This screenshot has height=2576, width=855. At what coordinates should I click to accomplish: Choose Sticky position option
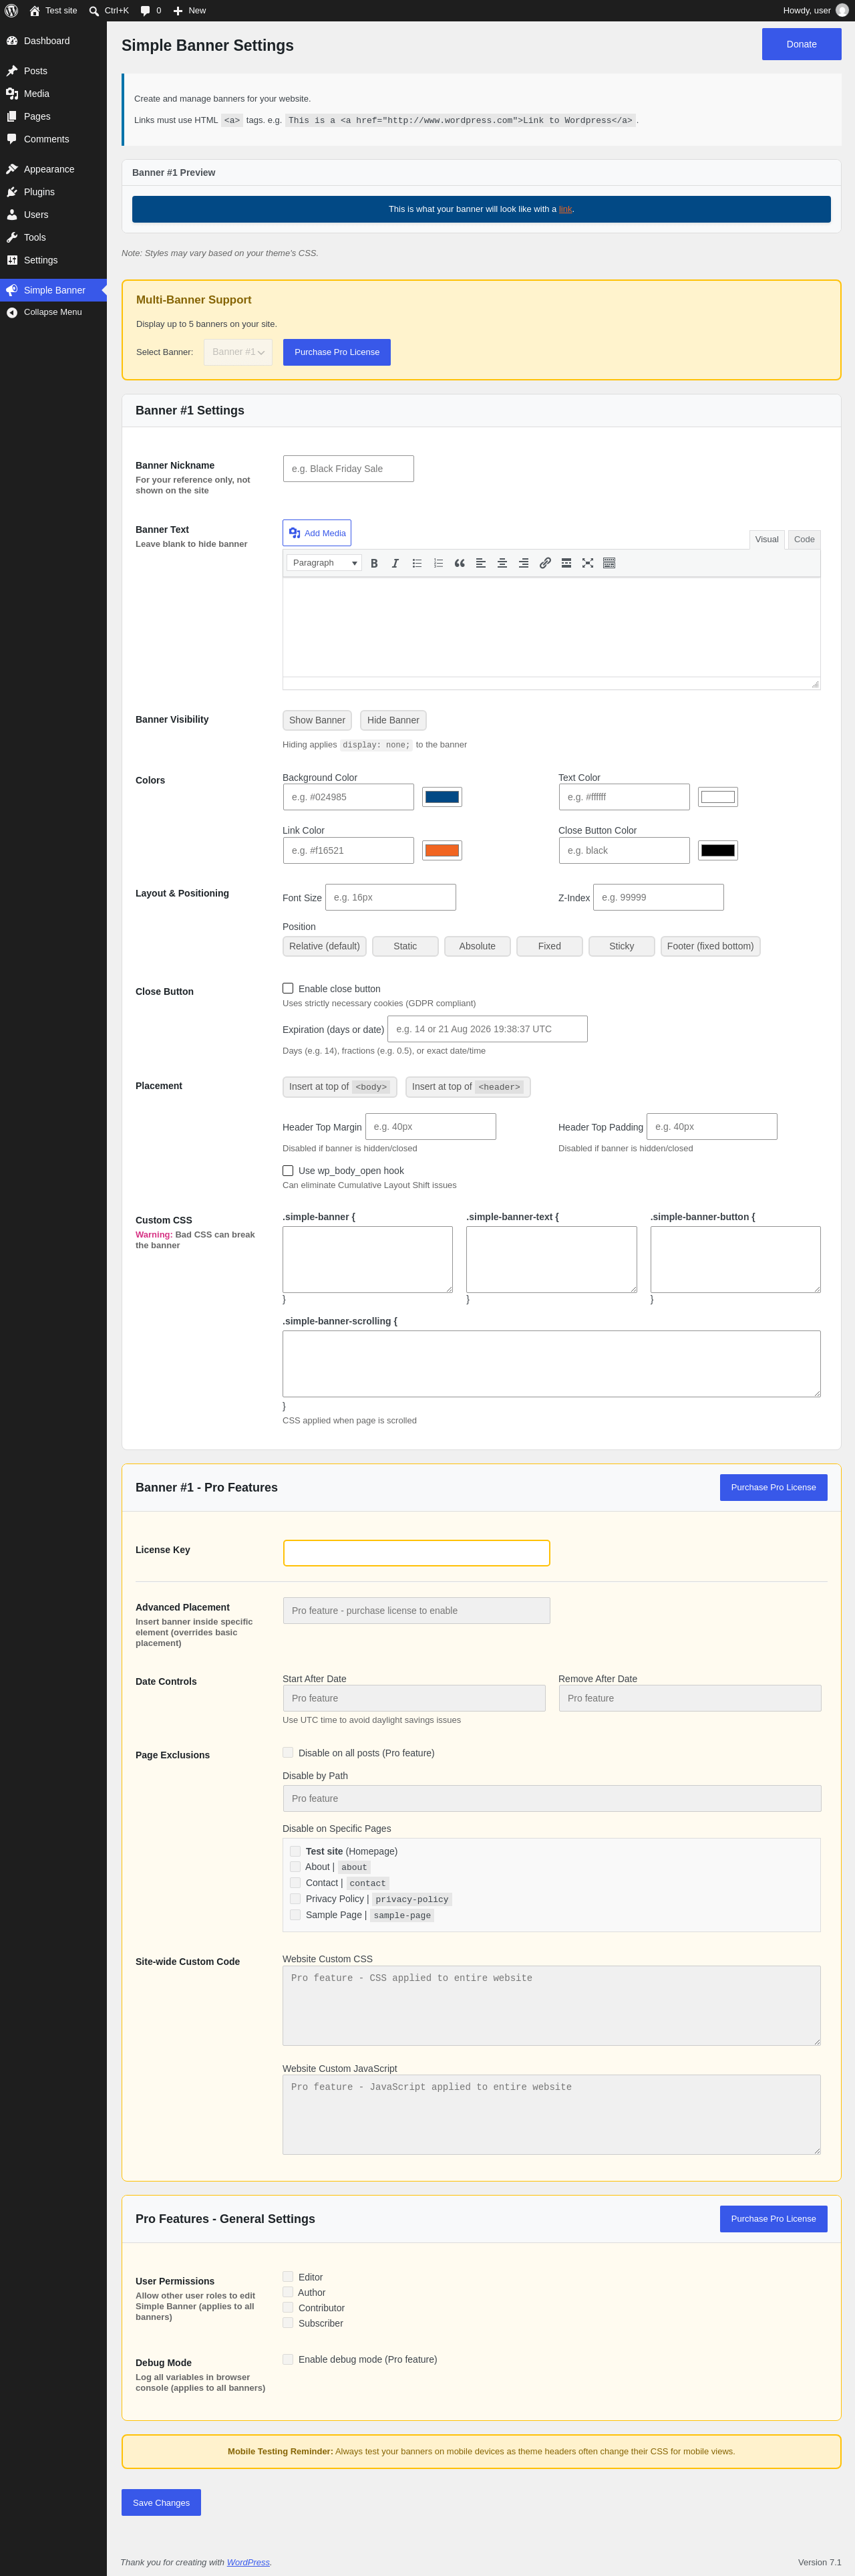pos(621,946)
